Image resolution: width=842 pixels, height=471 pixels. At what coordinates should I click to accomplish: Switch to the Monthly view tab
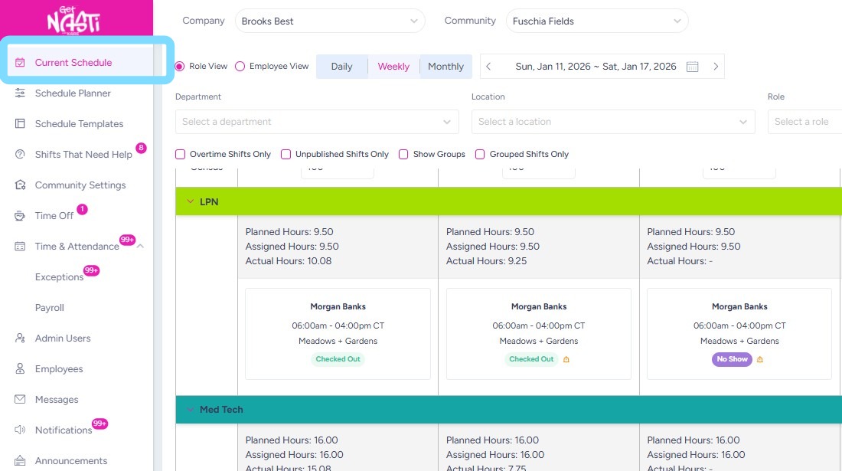coord(445,67)
